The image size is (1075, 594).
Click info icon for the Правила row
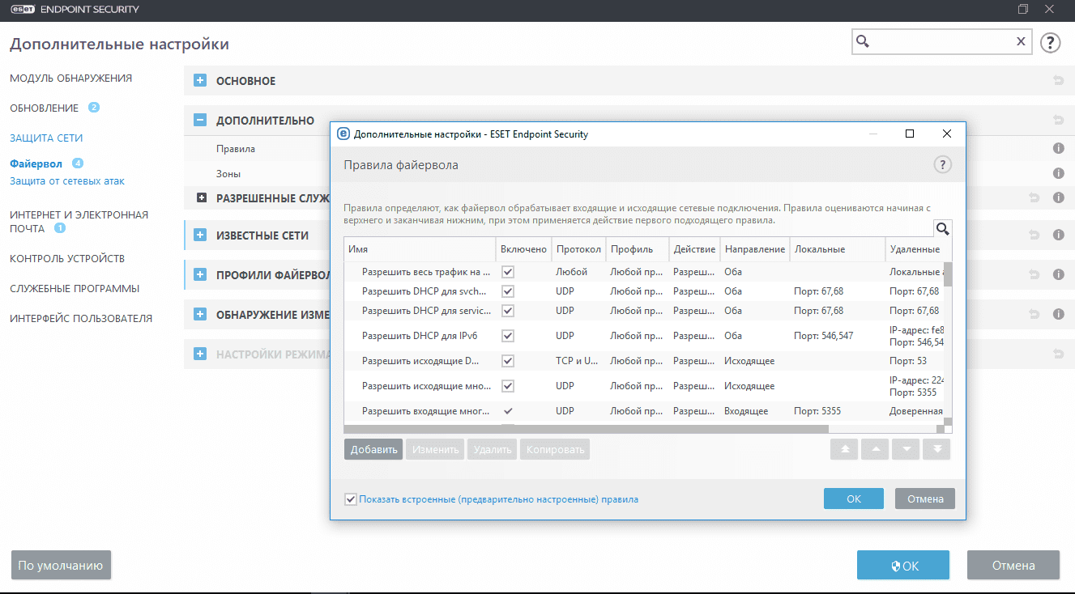click(1058, 149)
